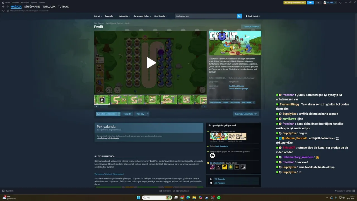Open Steam taskbar icon
The height and width of the screenshot is (201, 357).
pos(206,198)
